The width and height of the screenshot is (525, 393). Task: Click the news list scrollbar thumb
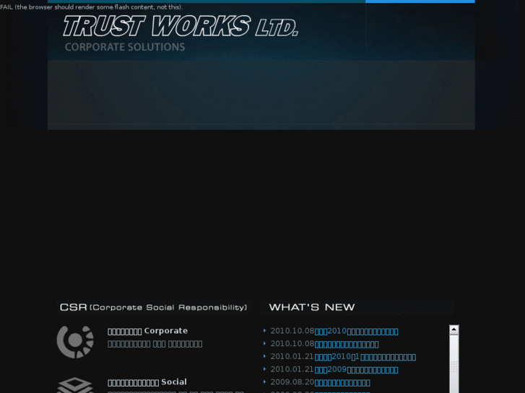(x=454, y=364)
